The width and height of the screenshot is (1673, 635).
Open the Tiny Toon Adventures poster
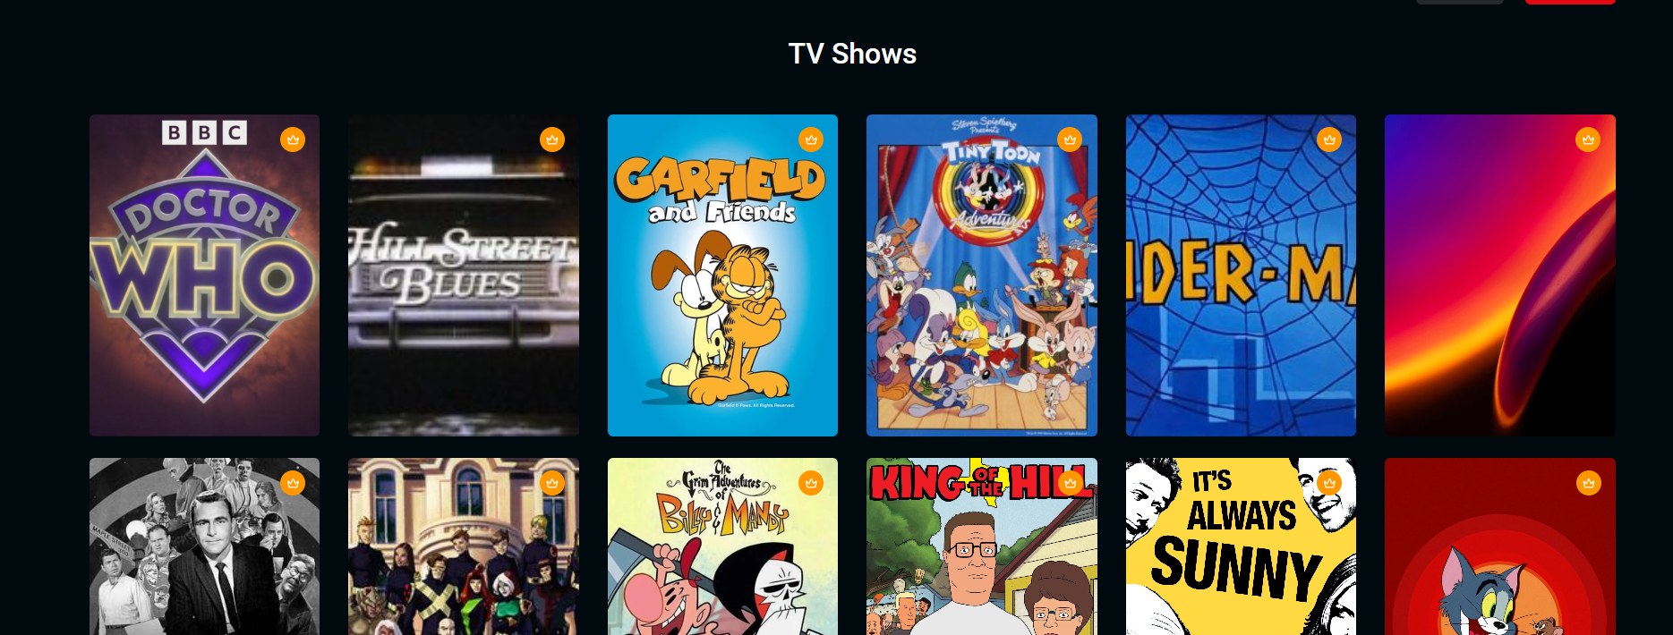click(982, 275)
